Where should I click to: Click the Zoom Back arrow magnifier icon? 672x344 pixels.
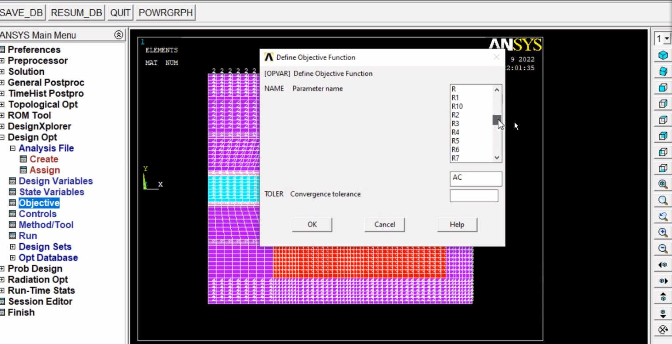(663, 216)
